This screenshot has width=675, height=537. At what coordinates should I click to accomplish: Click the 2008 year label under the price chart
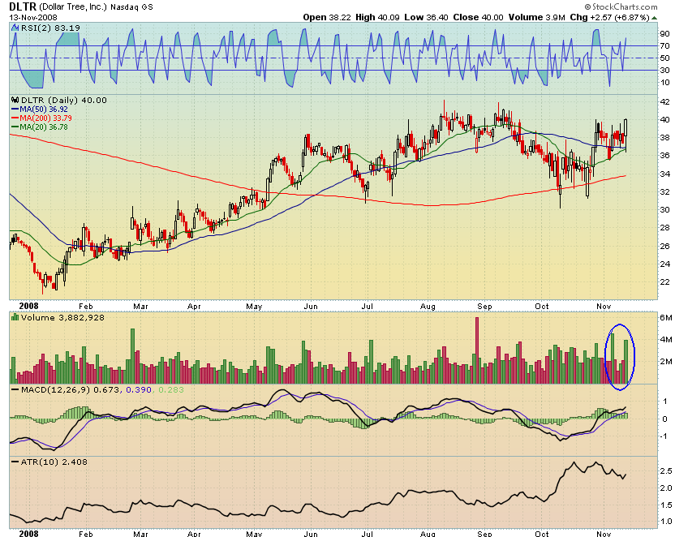(29, 306)
